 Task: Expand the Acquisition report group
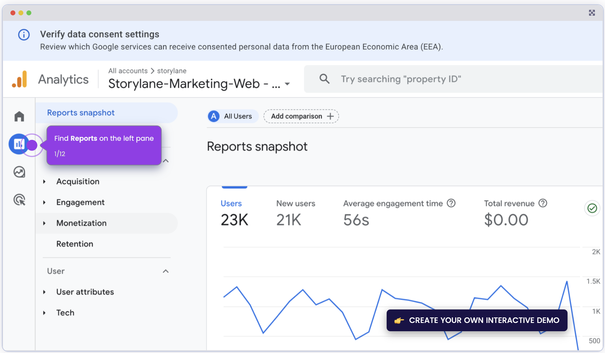[x=44, y=181]
